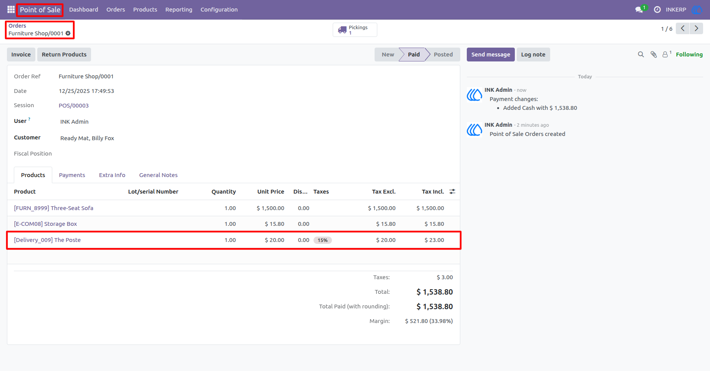Open the activities clock icon
Screen dimensions: 710x371
pyautogui.click(x=657, y=10)
